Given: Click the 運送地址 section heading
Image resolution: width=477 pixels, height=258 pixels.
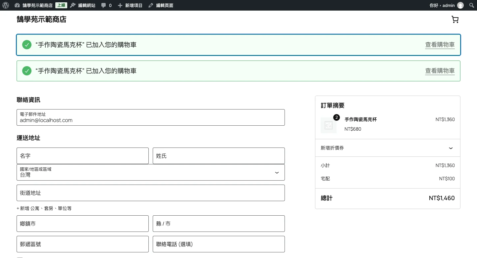Looking at the screenshot, I should (x=28, y=138).
